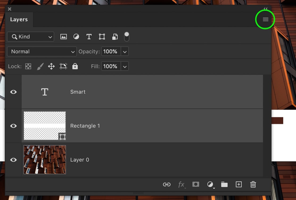Open the Opacity dropdown arrow
The image size is (296, 200).
(125, 51)
